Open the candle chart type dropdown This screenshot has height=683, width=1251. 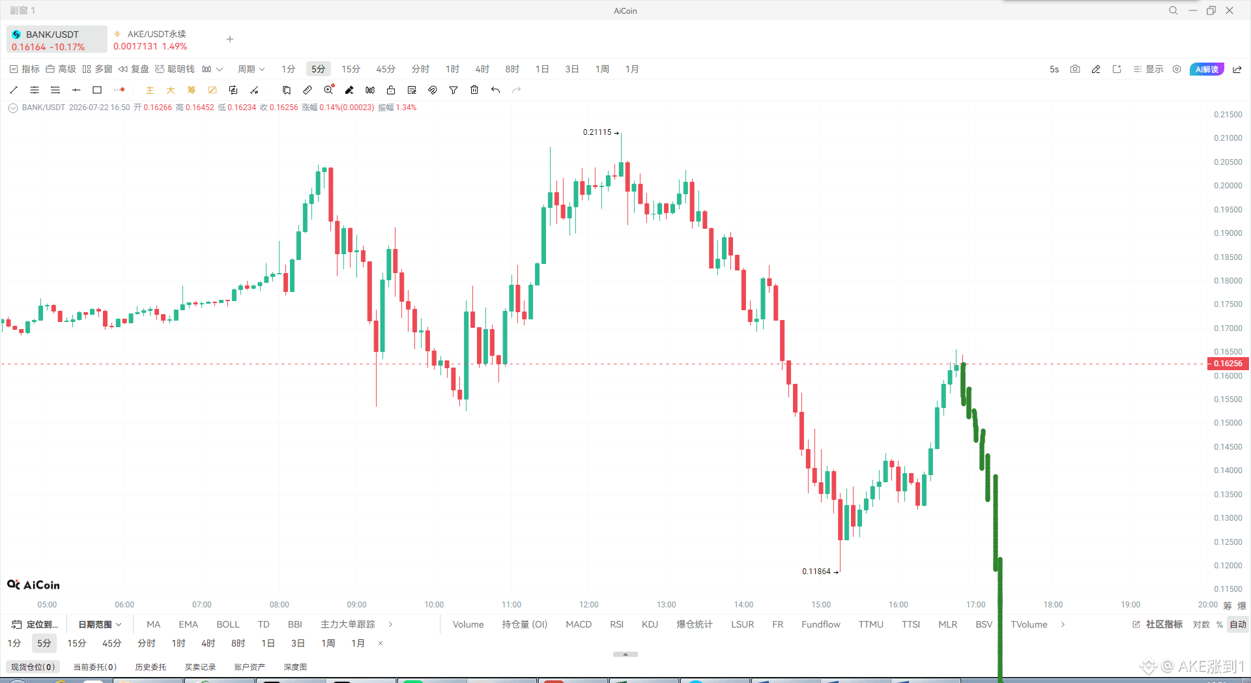click(212, 69)
